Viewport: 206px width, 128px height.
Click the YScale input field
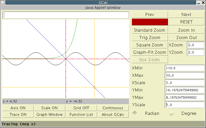(184, 105)
